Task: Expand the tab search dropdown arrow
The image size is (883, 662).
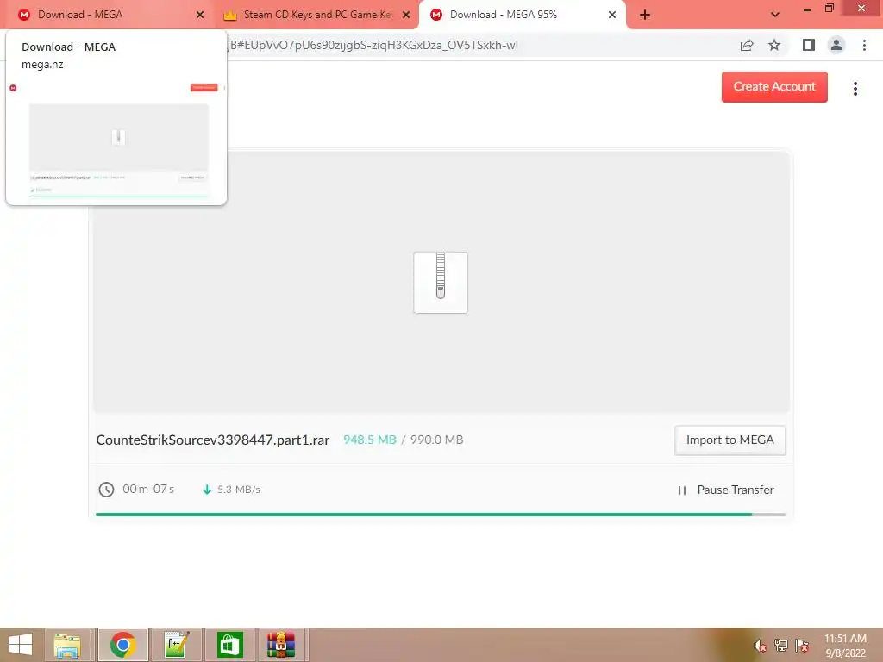Action: coord(775,15)
